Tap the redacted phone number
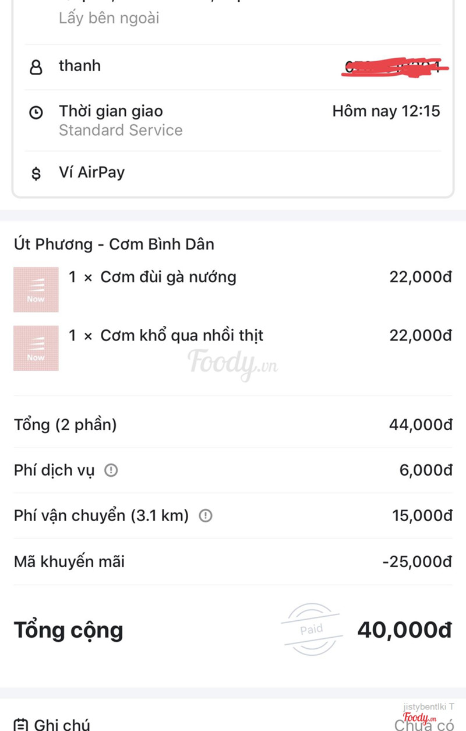This screenshot has height=731, width=466. tap(396, 66)
